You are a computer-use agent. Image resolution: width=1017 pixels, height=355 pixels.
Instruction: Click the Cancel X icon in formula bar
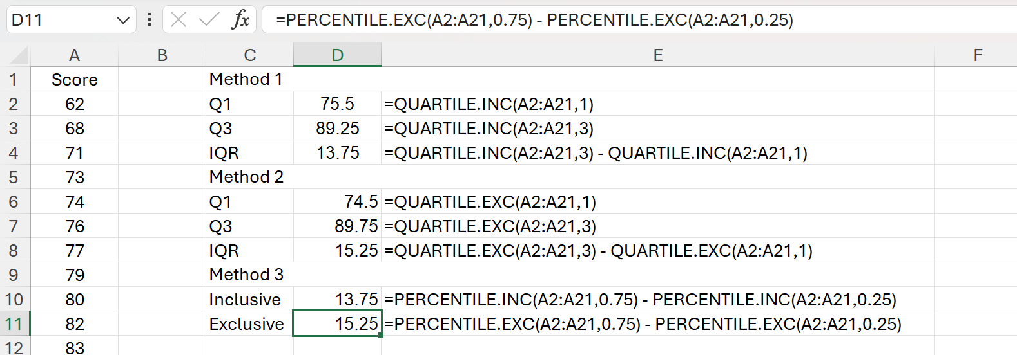pos(179,20)
